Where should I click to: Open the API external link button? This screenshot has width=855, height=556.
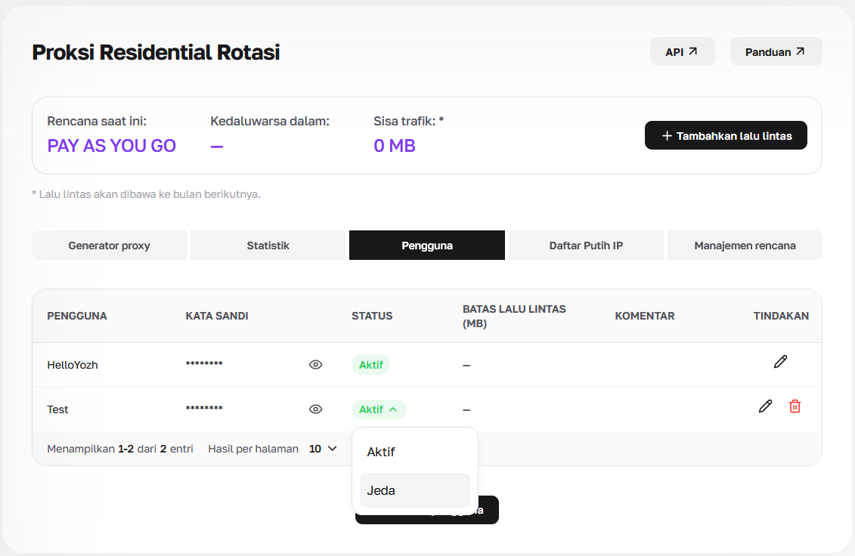pos(682,52)
